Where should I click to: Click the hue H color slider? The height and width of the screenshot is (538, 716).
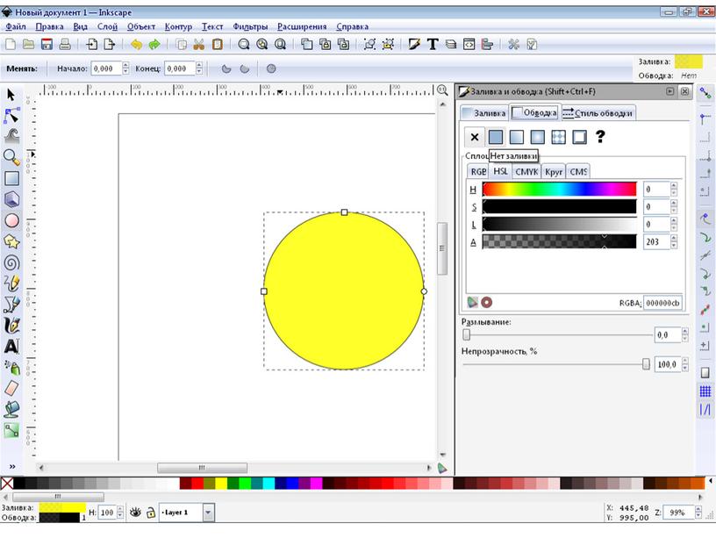click(559, 189)
